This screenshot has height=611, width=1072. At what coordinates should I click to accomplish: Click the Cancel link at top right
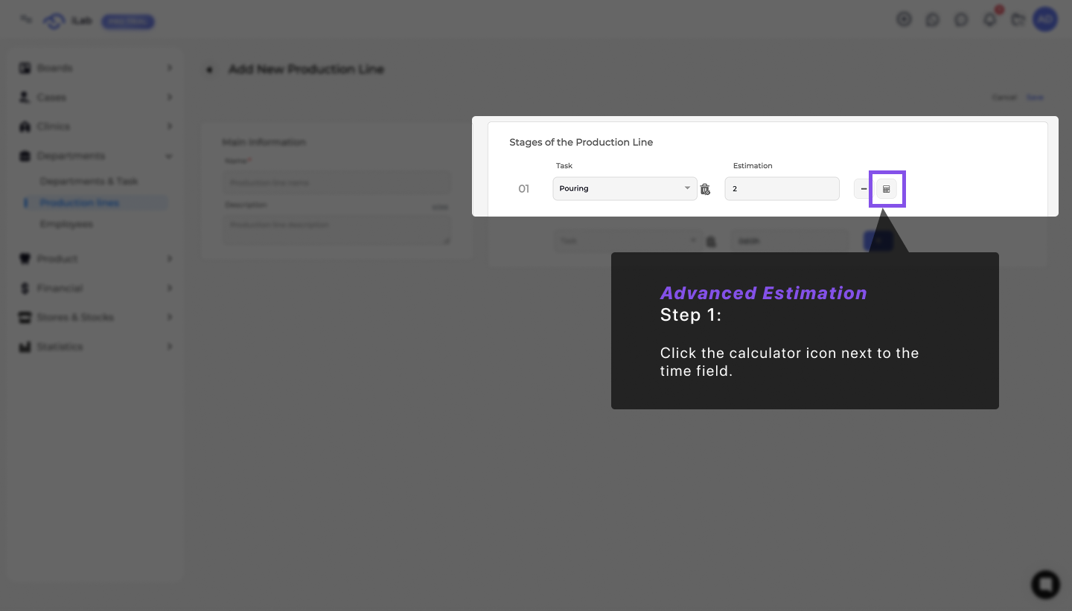pyautogui.click(x=1004, y=97)
